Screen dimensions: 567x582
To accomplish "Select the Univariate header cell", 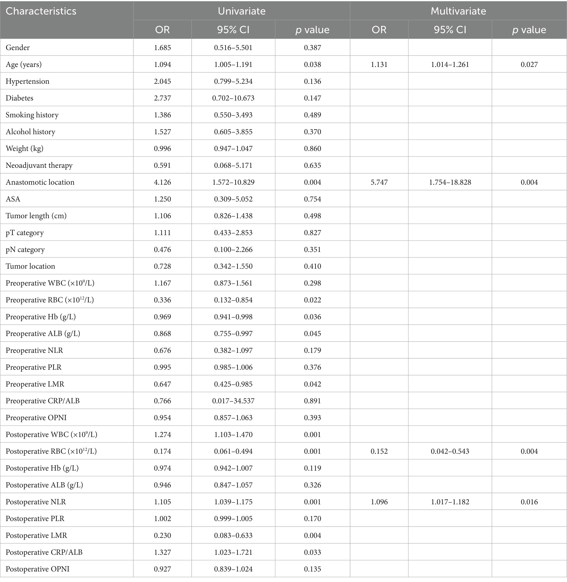I will pos(241,11).
